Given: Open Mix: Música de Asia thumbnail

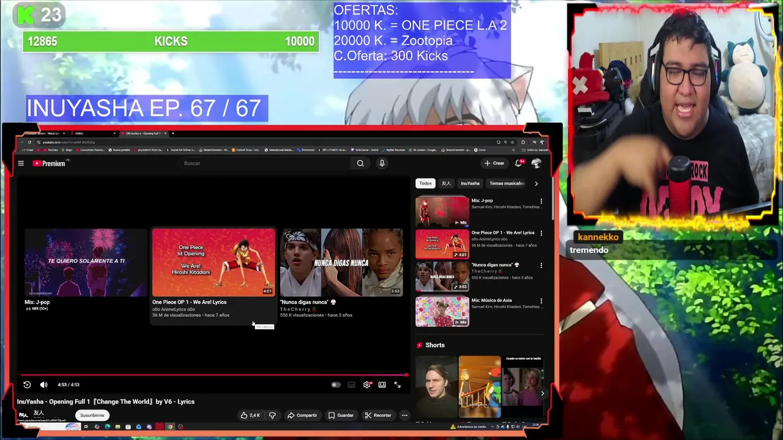Looking at the screenshot, I should click(x=442, y=312).
